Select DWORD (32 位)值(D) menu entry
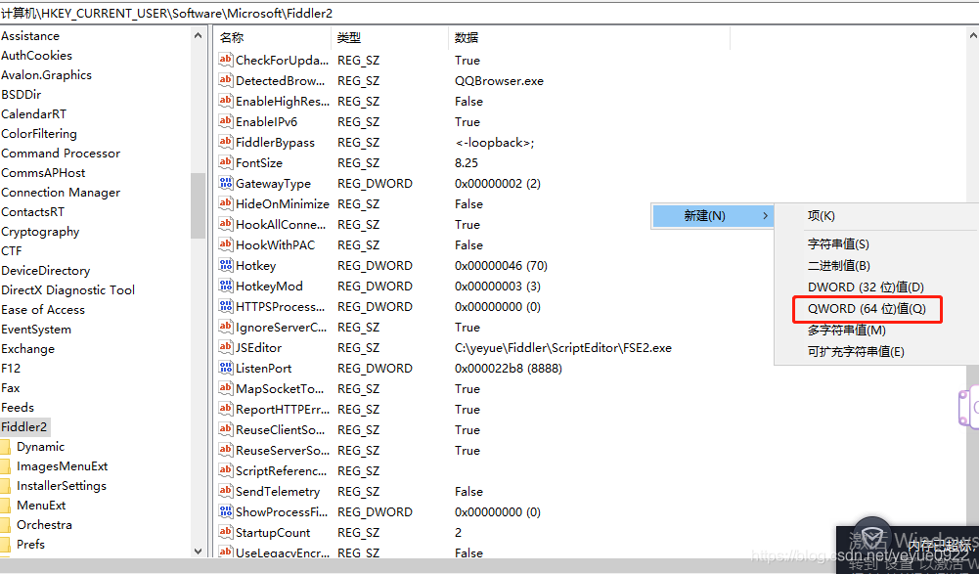This screenshot has height=574, width=979. (865, 287)
